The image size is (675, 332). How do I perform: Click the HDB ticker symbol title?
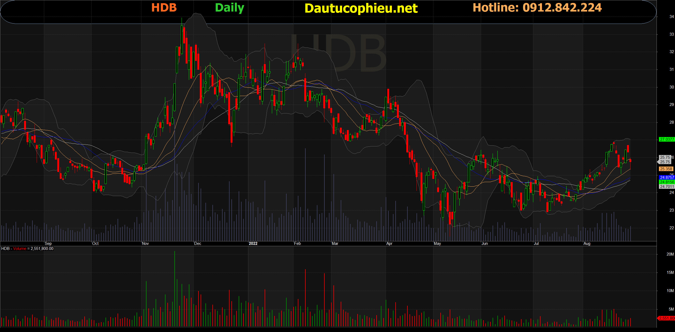(x=164, y=8)
